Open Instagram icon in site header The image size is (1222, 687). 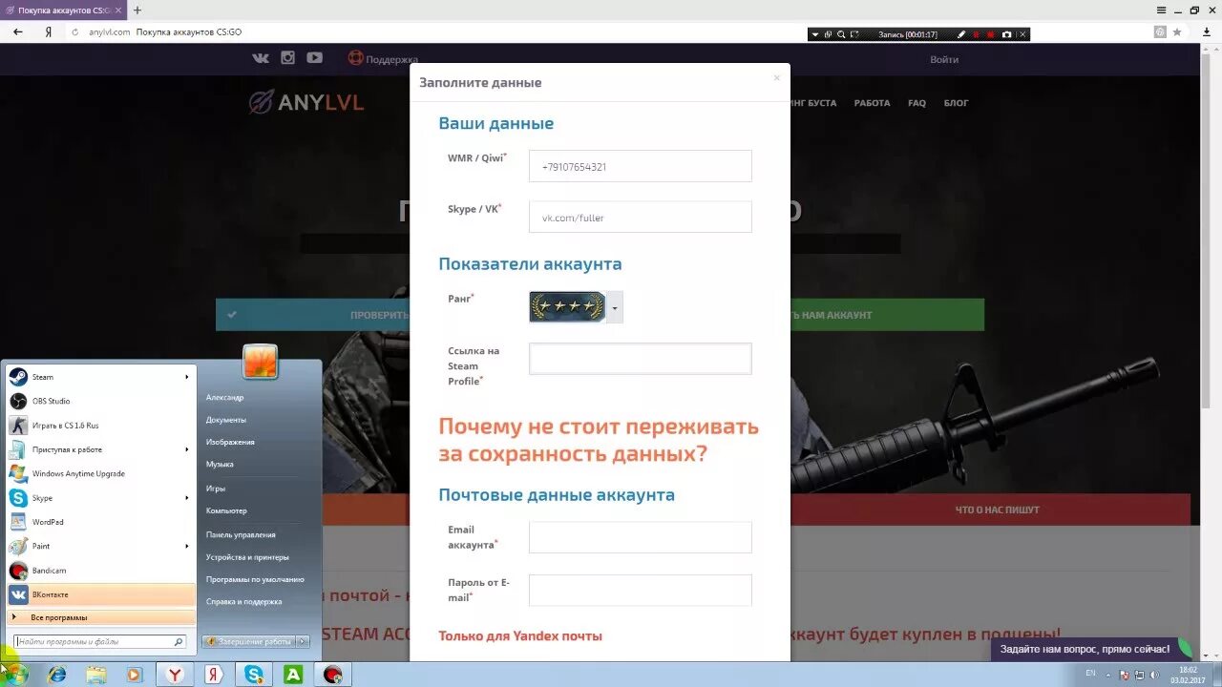(287, 58)
